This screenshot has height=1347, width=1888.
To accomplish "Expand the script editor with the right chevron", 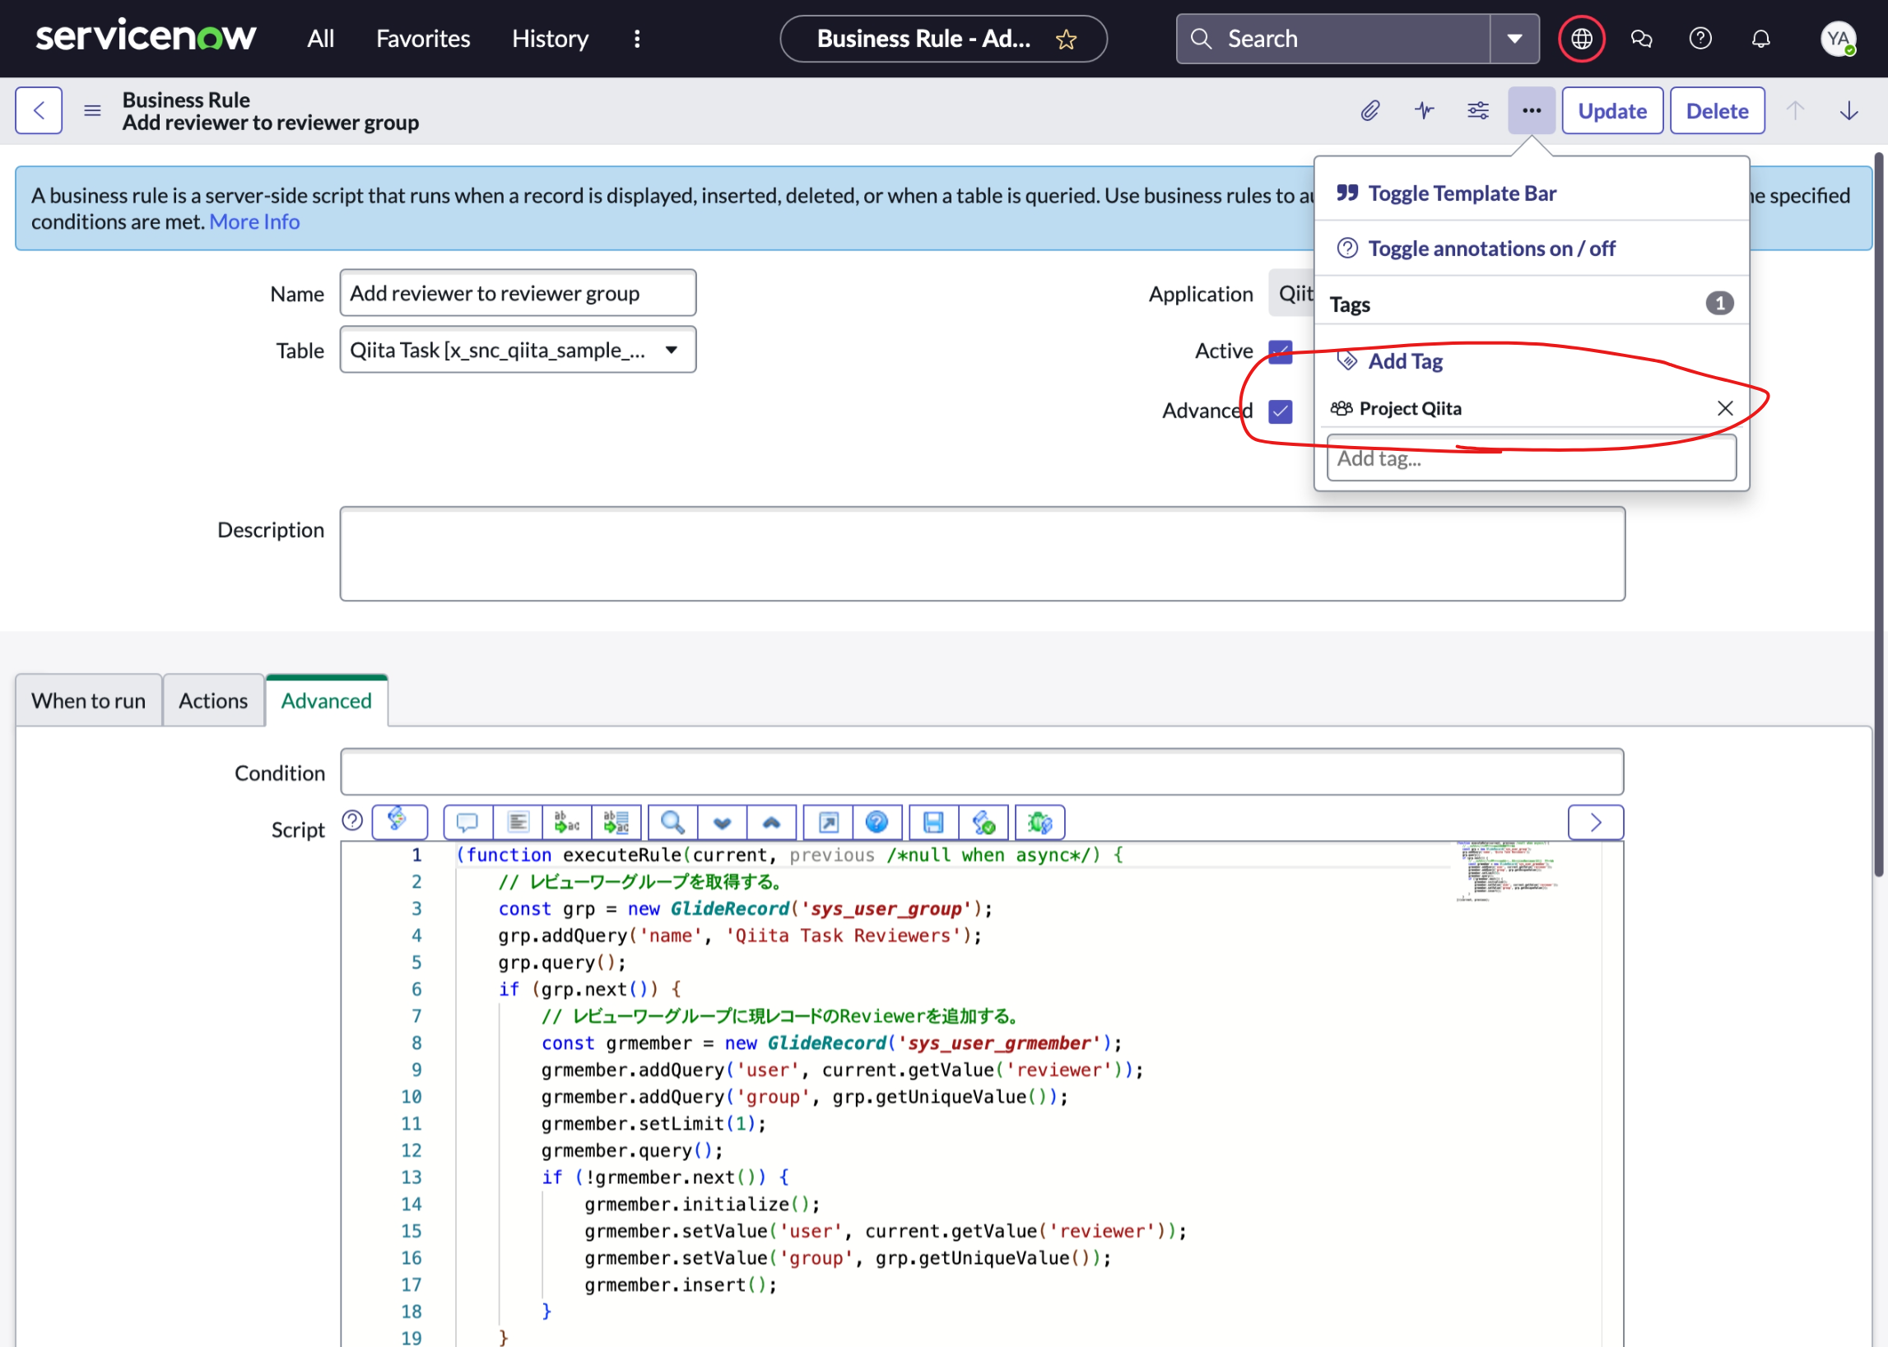I will click(x=1594, y=822).
